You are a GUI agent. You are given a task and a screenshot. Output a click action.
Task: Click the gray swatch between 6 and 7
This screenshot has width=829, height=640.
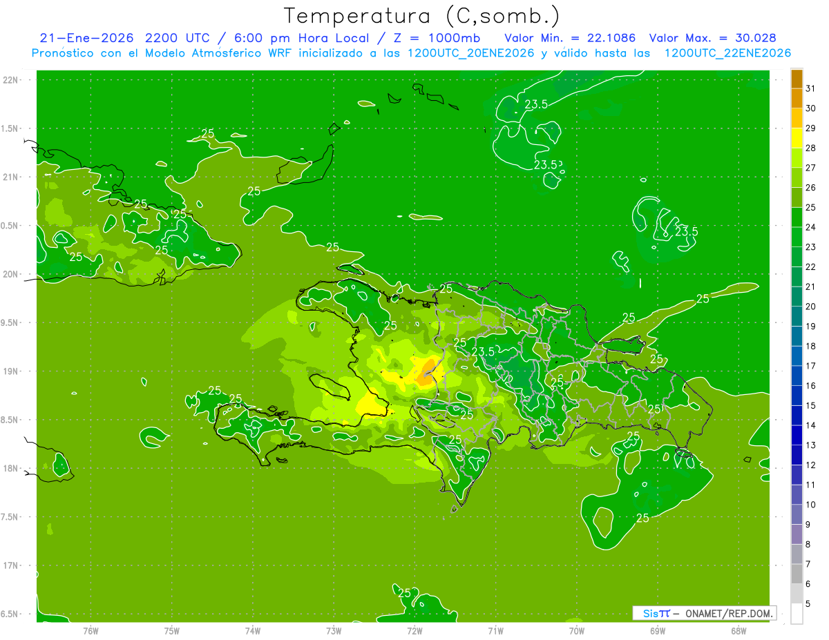[797, 574]
